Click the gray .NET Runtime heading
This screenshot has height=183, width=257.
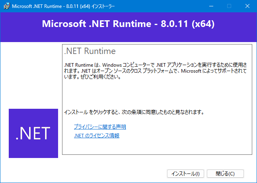click(90, 51)
